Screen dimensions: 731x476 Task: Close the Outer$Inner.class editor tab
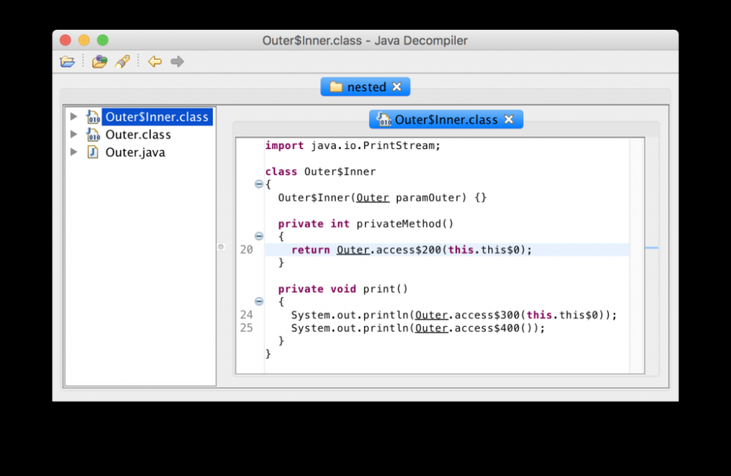pos(509,120)
